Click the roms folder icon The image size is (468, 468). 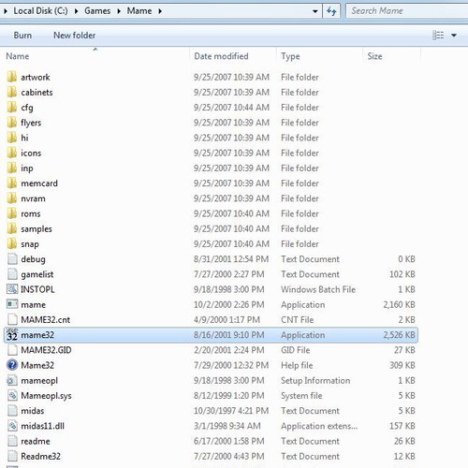(x=12, y=213)
